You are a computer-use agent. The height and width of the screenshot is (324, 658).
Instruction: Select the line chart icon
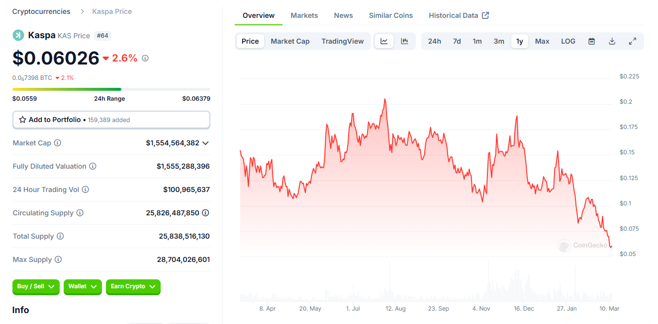click(x=383, y=41)
